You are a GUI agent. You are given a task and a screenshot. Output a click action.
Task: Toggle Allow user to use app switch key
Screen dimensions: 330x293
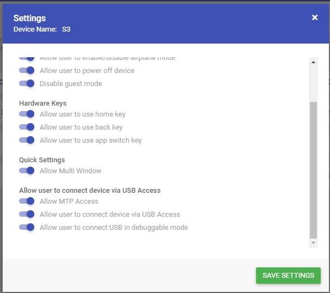tap(27, 140)
